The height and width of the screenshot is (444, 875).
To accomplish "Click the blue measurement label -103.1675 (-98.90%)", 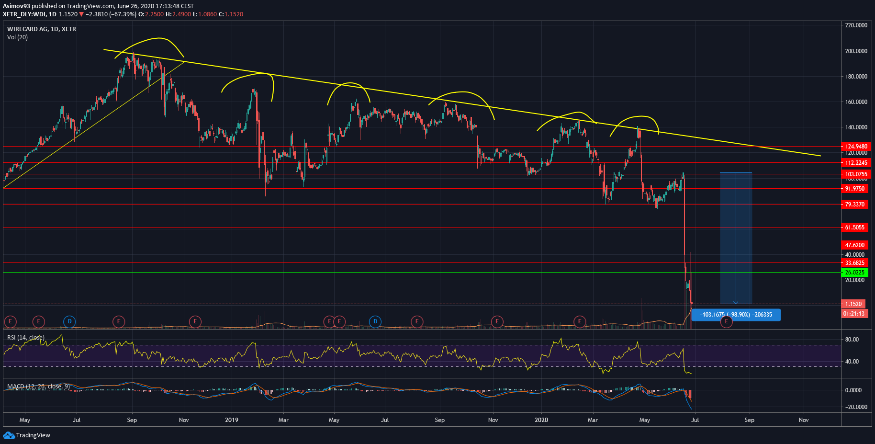I will (736, 315).
